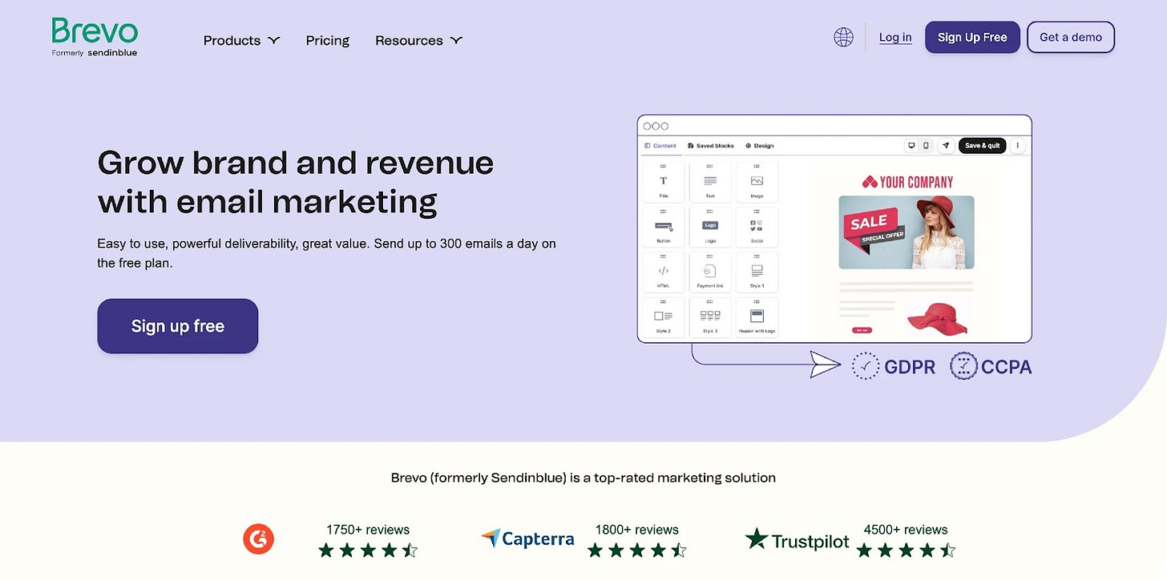The image size is (1167, 581).
Task: Select the Button block in the editor preview
Action: click(x=664, y=227)
